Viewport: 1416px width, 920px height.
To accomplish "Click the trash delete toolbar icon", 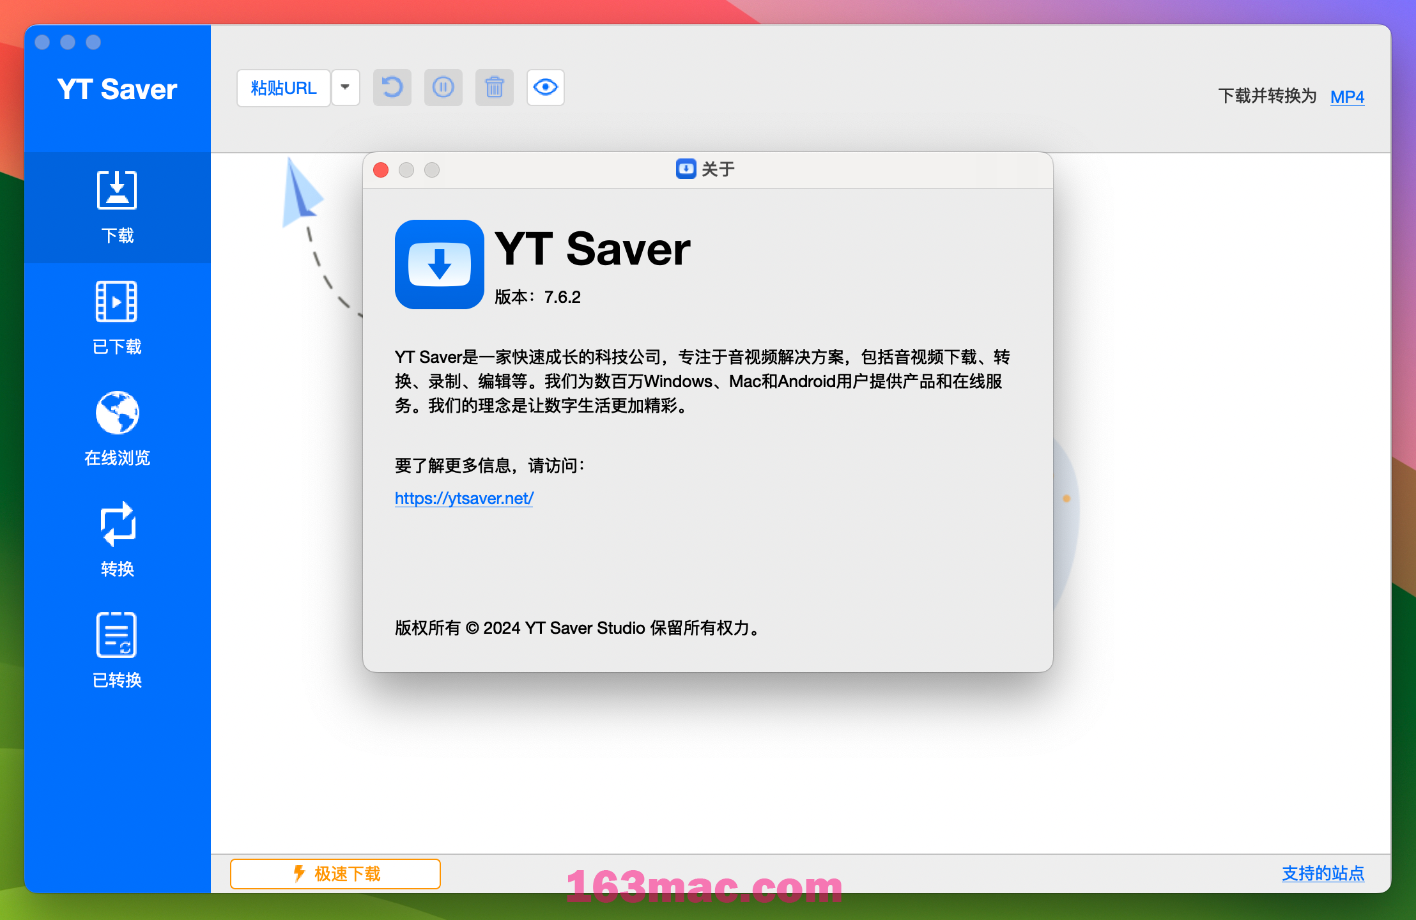I will pos(495,88).
